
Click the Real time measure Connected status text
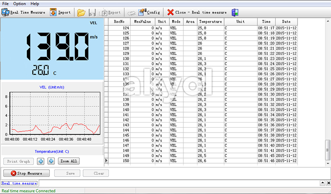[x=28, y=191]
